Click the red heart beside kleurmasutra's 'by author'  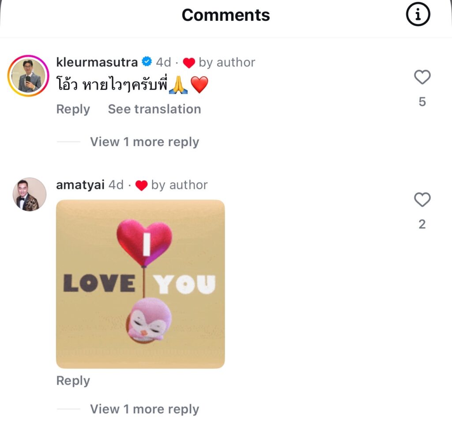pyautogui.click(x=189, y=63)
